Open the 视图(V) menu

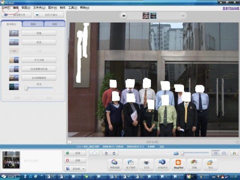point(26,7)
